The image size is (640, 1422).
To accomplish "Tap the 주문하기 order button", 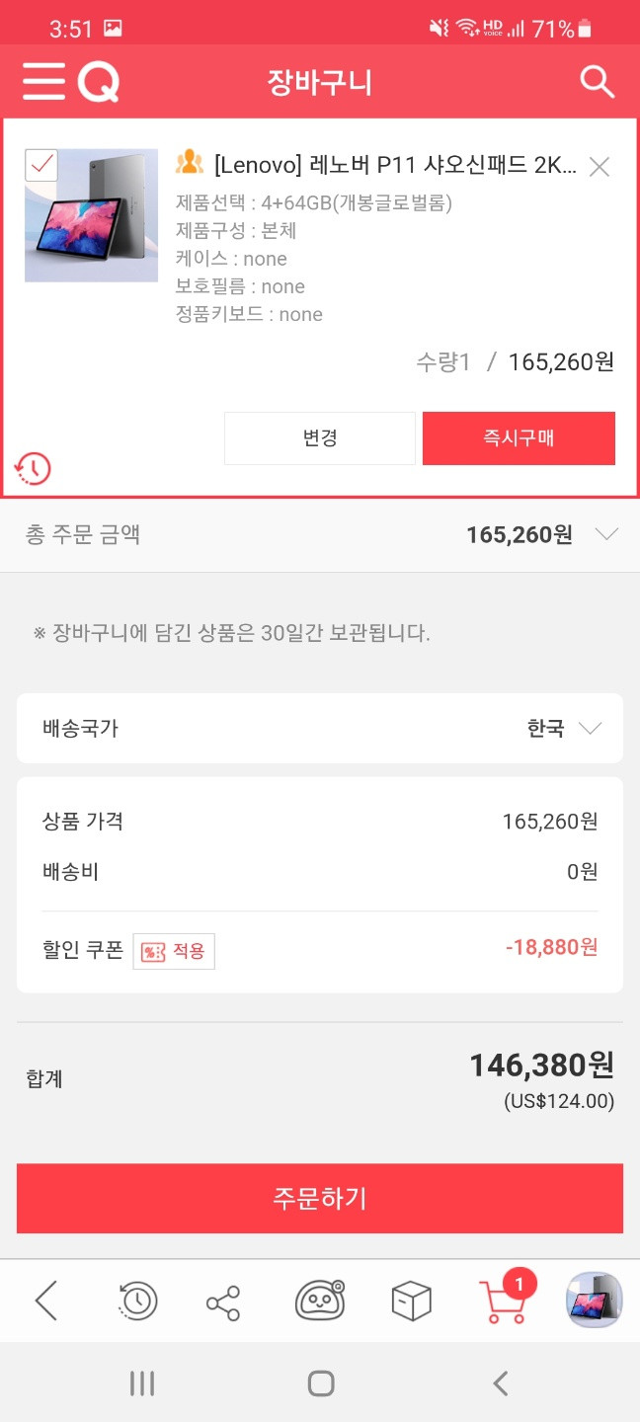I will [320, 1198].
